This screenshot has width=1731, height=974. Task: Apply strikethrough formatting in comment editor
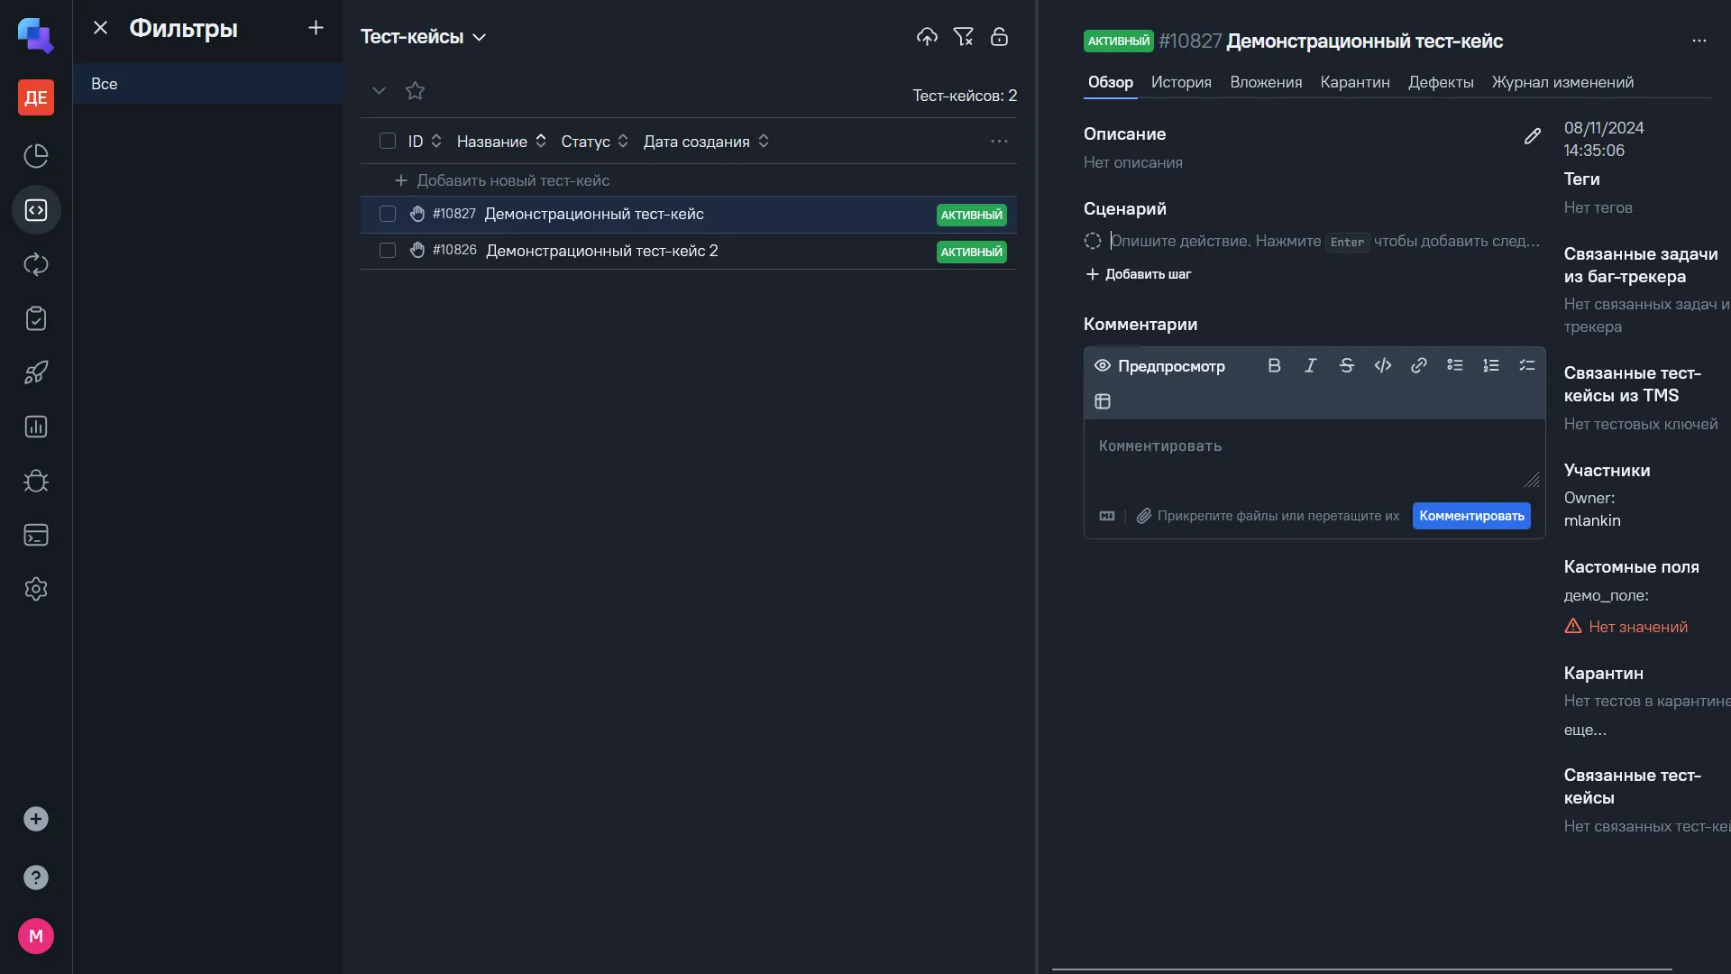(1346, 365)
